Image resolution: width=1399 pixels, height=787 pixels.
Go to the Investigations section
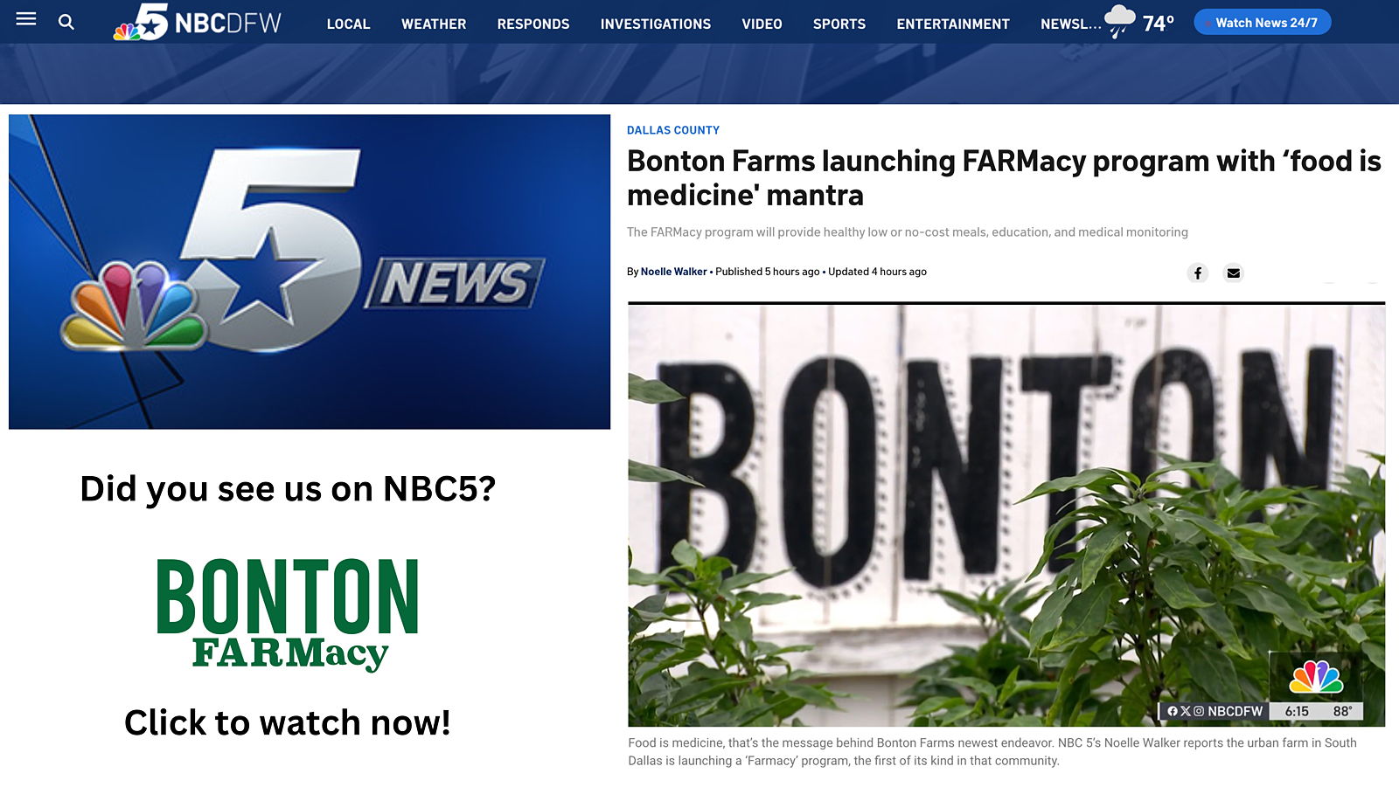click(656, 24)
